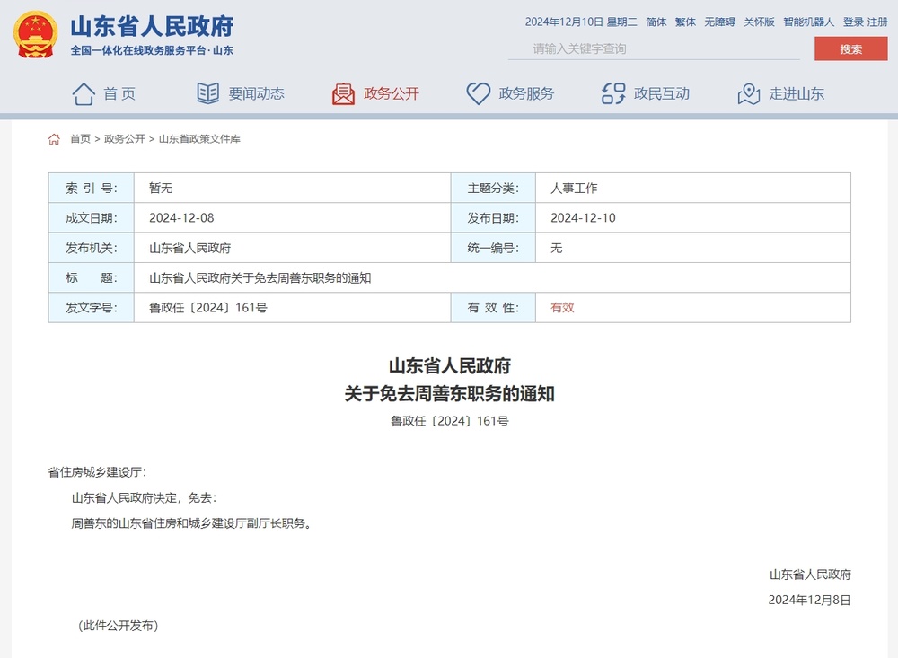Click the interaction icon beside 政民互动
This screenshot has height=658, width=898.
pos(613,93)
